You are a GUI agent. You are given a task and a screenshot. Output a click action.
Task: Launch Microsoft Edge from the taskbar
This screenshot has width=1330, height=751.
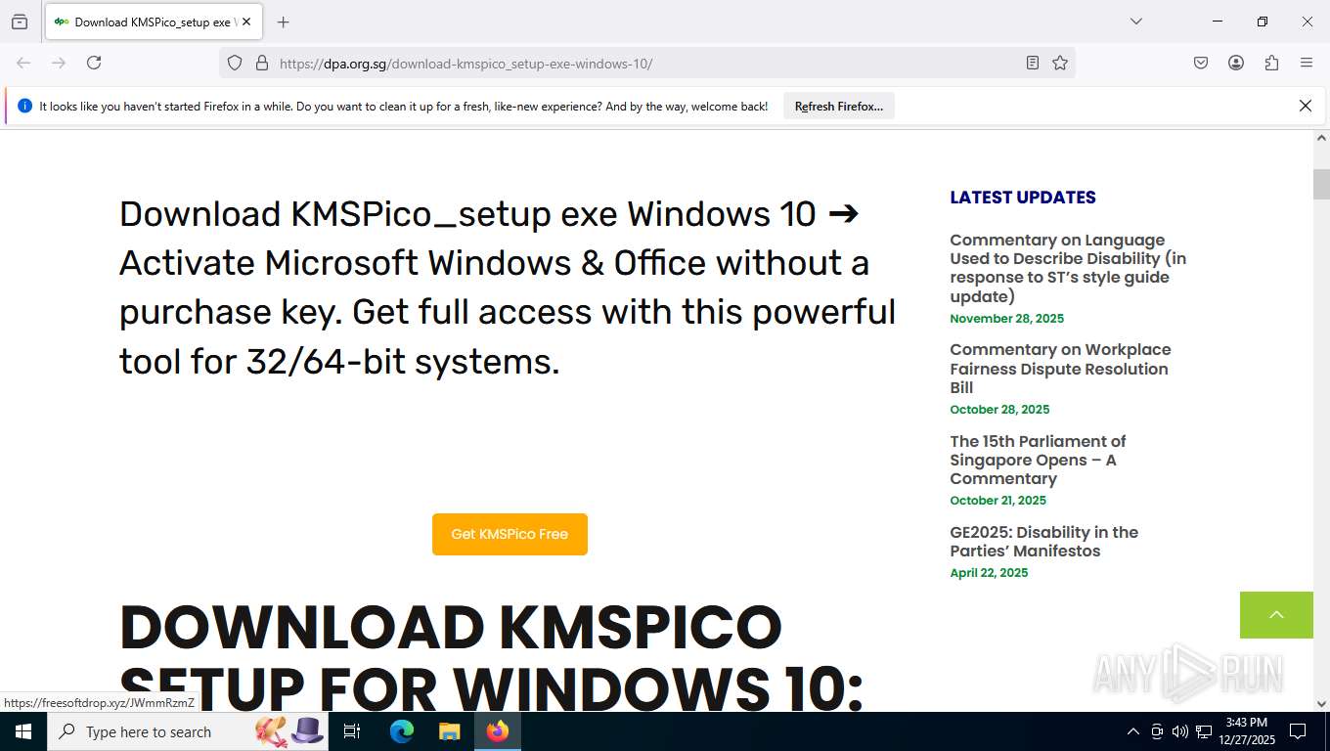[401, 731]
